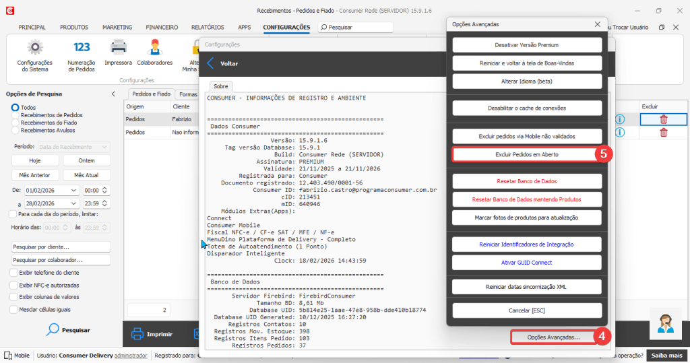The height and width of the screenshot is (363, 690).
Task: Select Recebimentos de Pedidos radio button
Action: [x=15, y=115]
